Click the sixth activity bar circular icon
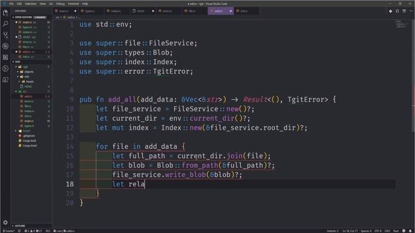Viewport: 415px width, 233px height. point(5,69)
